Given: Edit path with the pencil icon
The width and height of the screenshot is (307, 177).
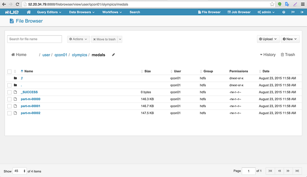Looking at the screenshot, I should 113,55.
